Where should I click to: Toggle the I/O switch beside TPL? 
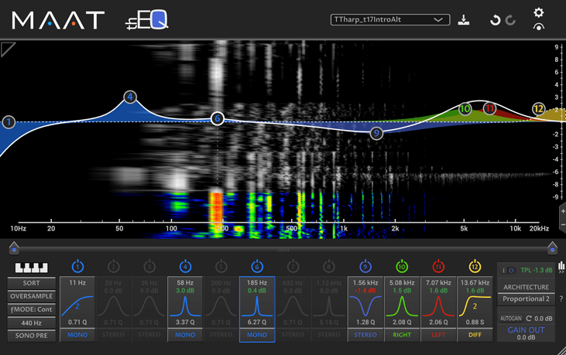click(x=507, y=270)
